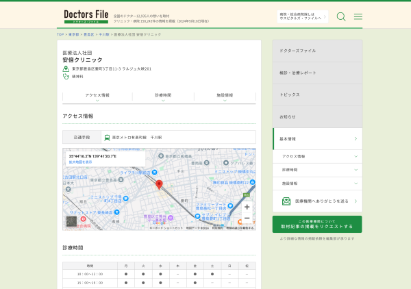The image size is (411, 289).
Task: Zoom in the map with plus button
Action: 247,207
